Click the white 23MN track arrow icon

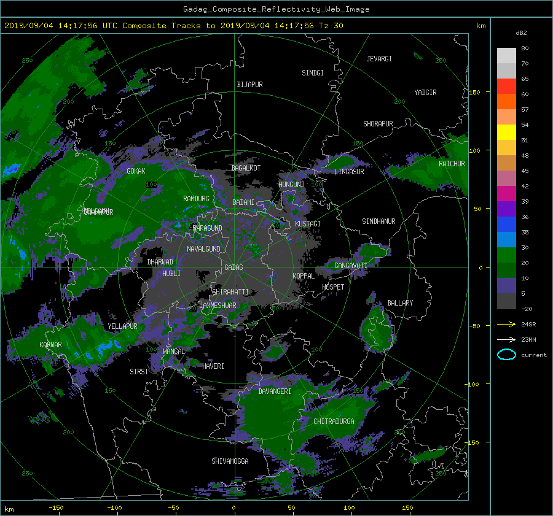(x=506, y=339)
